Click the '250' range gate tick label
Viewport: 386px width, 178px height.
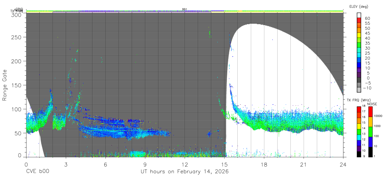(x=17, y=37)
